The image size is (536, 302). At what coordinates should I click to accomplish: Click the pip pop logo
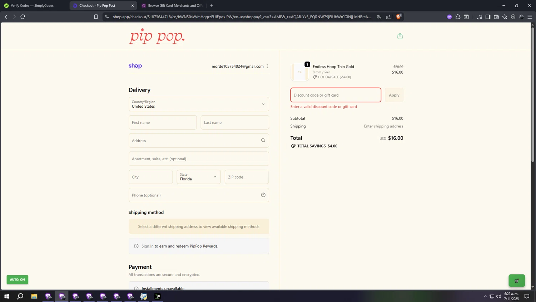click(157, 36)
